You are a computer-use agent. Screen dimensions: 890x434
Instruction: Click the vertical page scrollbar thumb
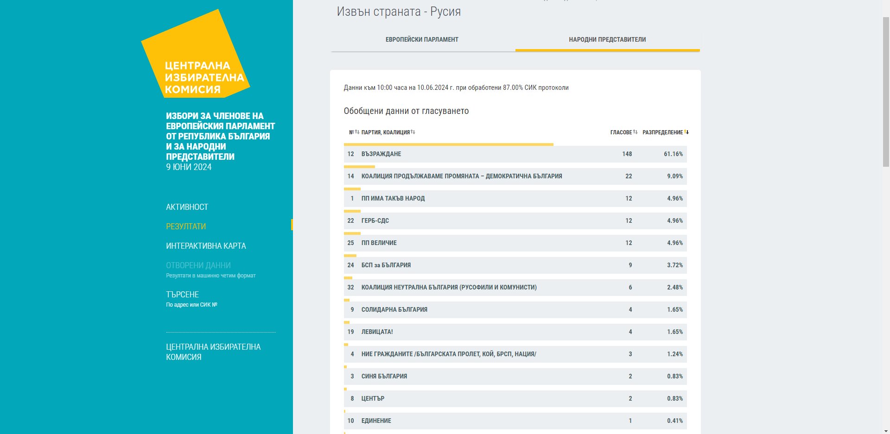tap(886, 92)
